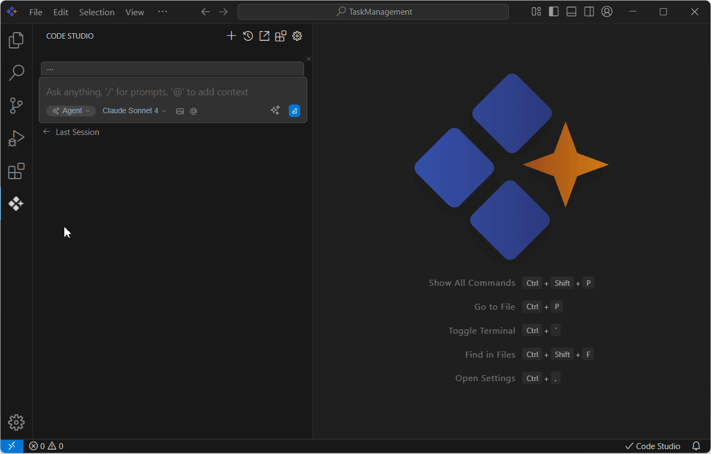Click the TaskManagement command center search
Screen dimensions: 711x454
pos(373,12)
